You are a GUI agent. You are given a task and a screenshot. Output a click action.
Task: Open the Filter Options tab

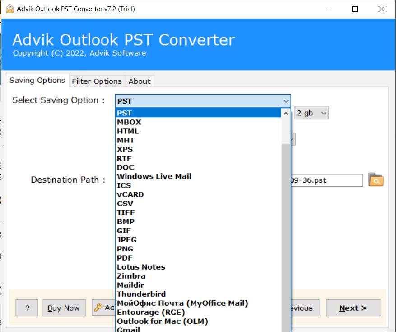[x=97, y=81]
